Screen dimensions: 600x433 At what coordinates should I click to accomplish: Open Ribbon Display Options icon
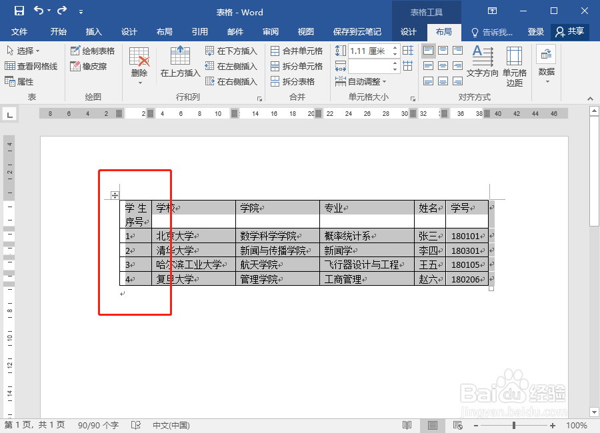pyautogui.click(x=492, y=11)
